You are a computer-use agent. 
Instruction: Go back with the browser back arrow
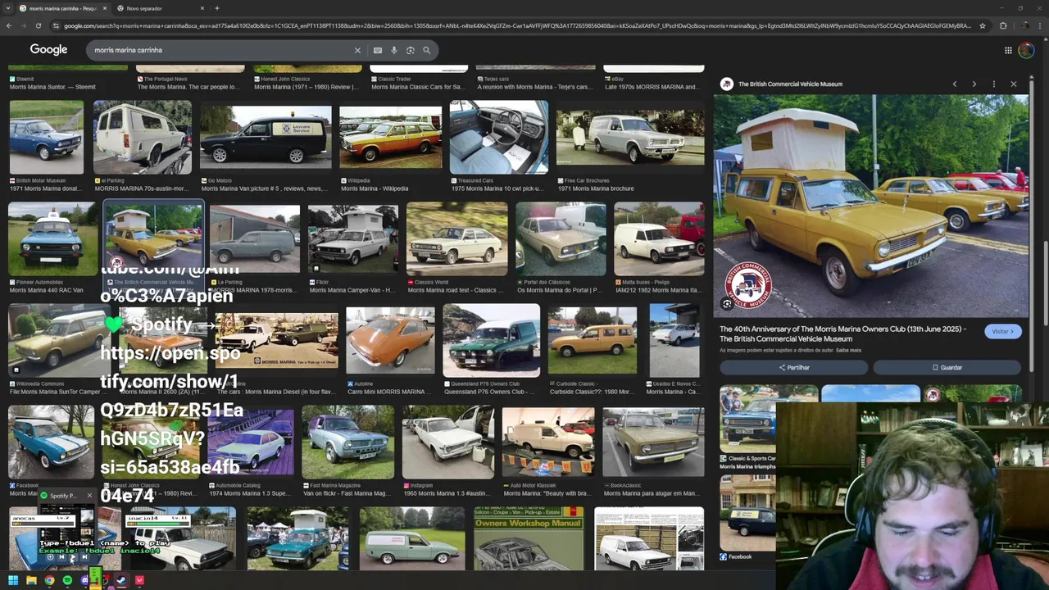click(x=9, y=25)
